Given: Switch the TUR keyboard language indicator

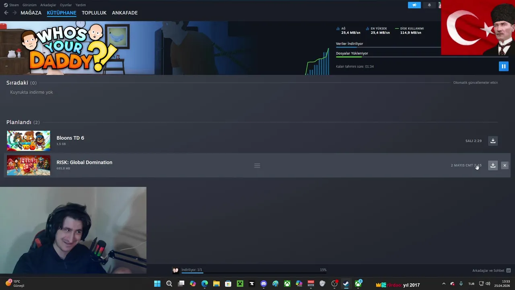Looking at the screenshot, I should coord(471,284).
